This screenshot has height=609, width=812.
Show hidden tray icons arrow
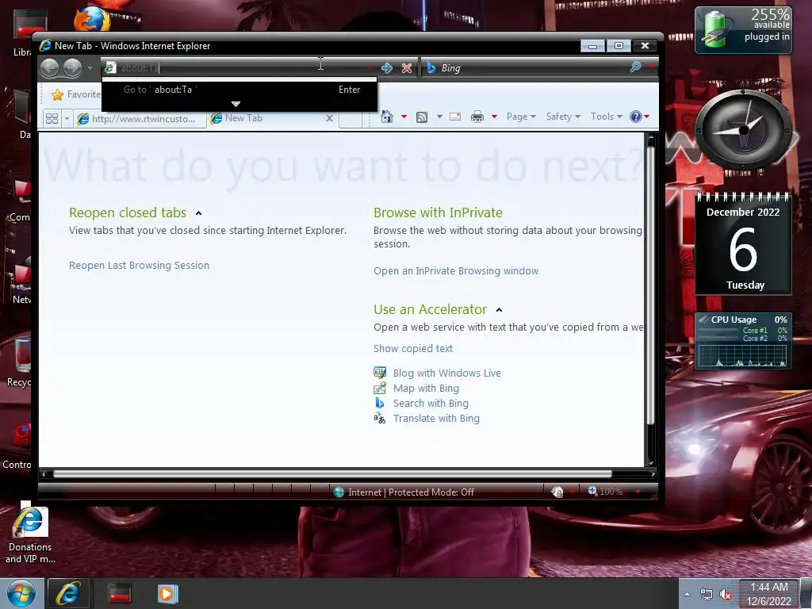tap(687, 595)
